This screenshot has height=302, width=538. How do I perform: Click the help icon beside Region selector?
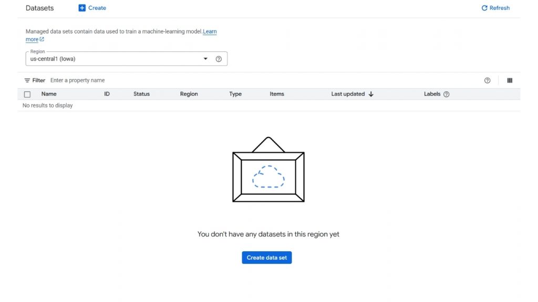pos(219,59)
